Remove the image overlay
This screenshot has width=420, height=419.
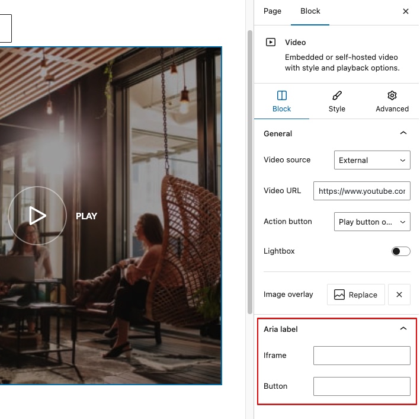pos(399,295)
